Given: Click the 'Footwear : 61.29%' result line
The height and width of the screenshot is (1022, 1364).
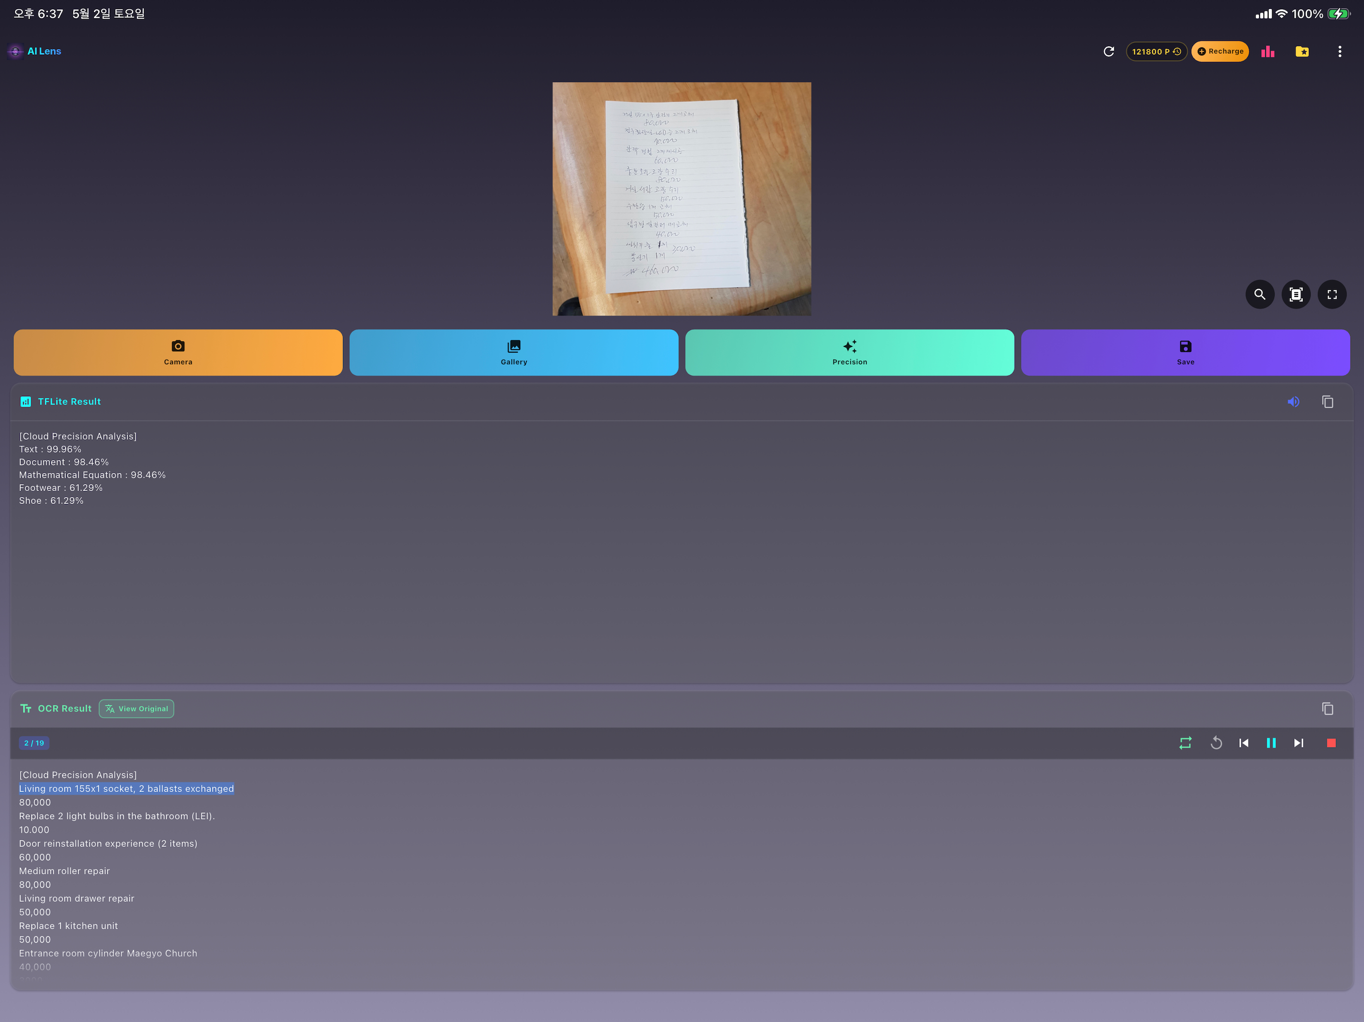Looking at the screenshot, I should [x=61, y=488].
